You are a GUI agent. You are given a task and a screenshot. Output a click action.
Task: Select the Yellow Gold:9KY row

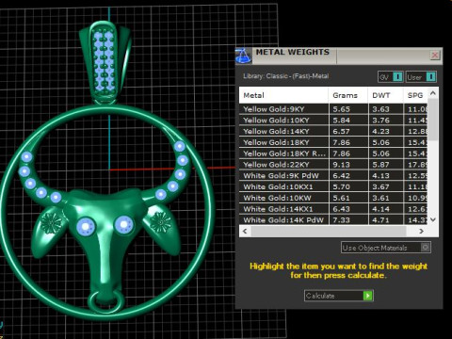coord(333,109)
